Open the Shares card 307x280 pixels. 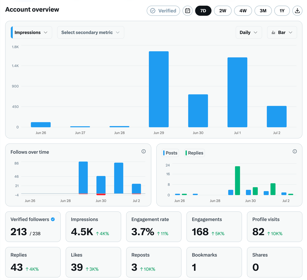click(275, 262)
